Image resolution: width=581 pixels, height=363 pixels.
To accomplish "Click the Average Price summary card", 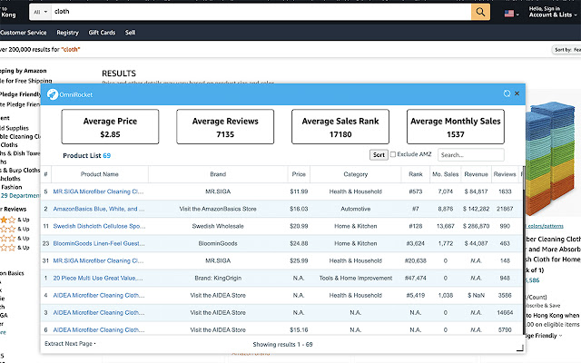I will pyautogui.click(x=110, y=127).
